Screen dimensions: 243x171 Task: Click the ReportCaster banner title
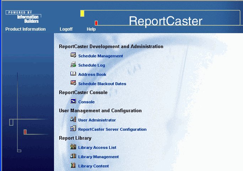coord(166,21)
